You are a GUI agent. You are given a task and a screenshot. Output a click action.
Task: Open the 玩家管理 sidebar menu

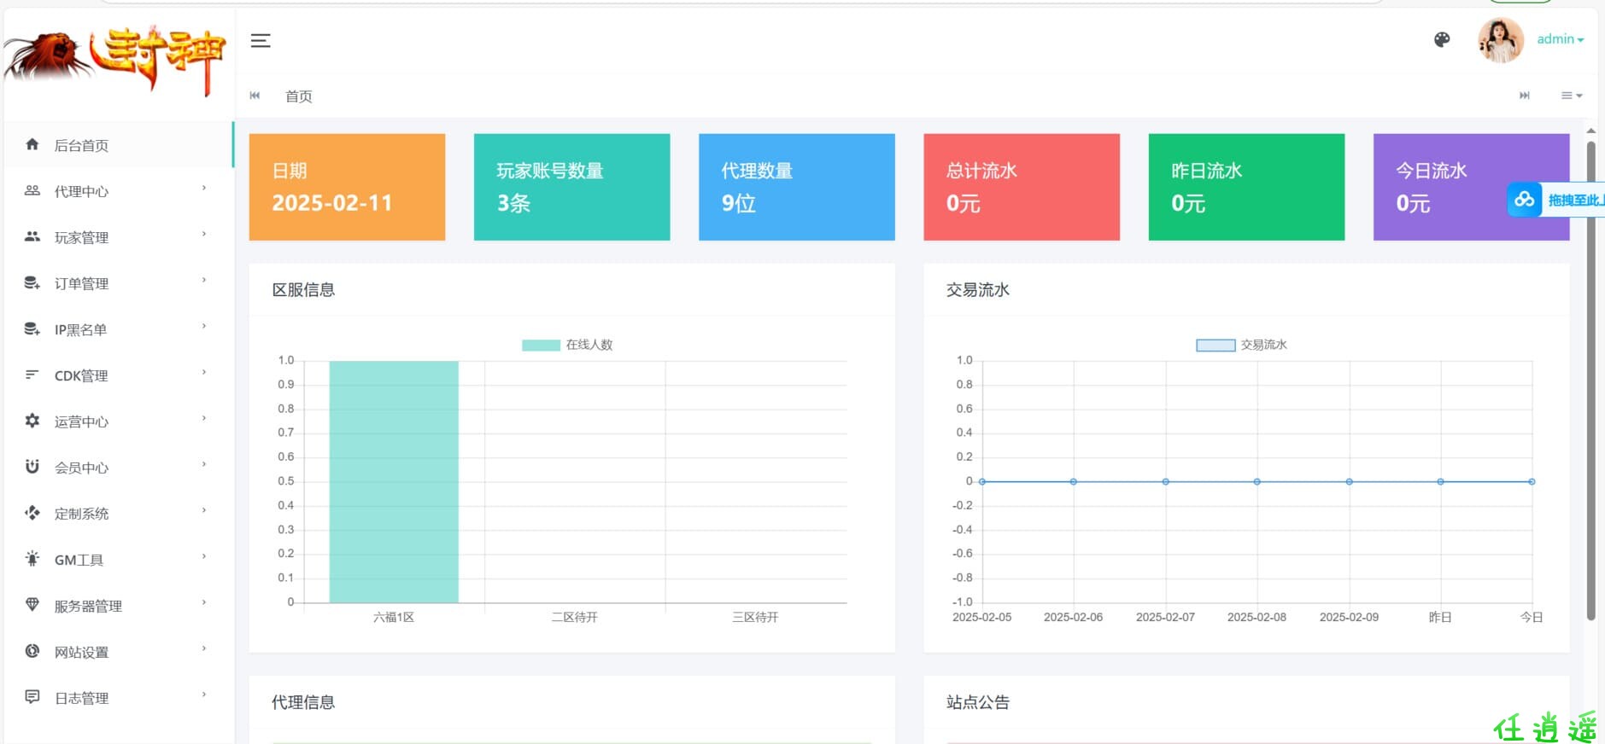[x=119, y=237]
